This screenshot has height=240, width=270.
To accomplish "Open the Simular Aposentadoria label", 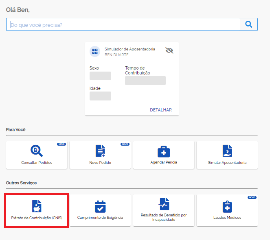I will [x=227, y=163].
